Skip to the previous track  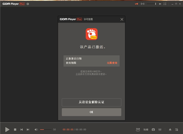tap(21, 129)
